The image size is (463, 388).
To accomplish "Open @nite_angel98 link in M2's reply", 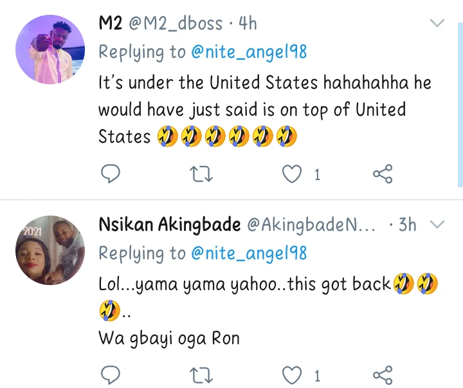I will 249,53.
